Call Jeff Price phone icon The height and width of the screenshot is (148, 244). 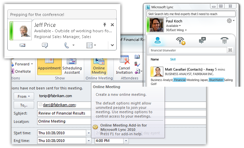(x=67, y=45)
